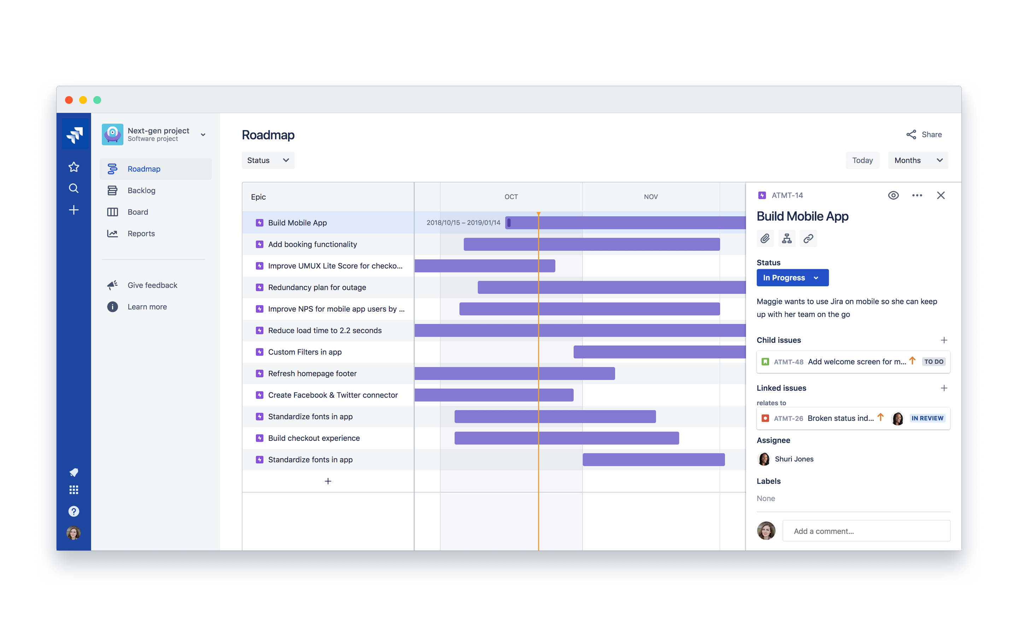Select the Backlog menu item
The width and height of the screenshot is (1018, 636).
pyautogui.click(x=141, y=190)
